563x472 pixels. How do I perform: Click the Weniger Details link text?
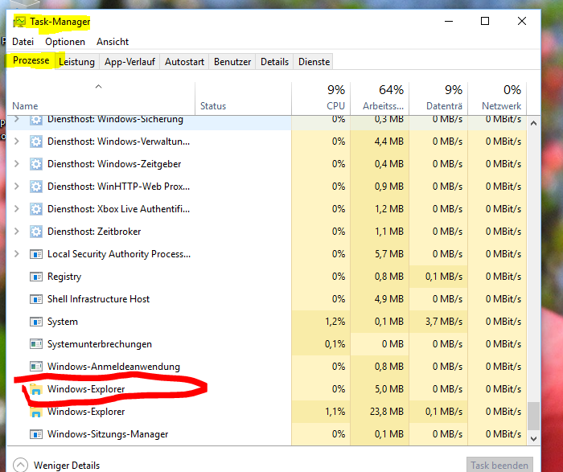[x=67, y=466]
